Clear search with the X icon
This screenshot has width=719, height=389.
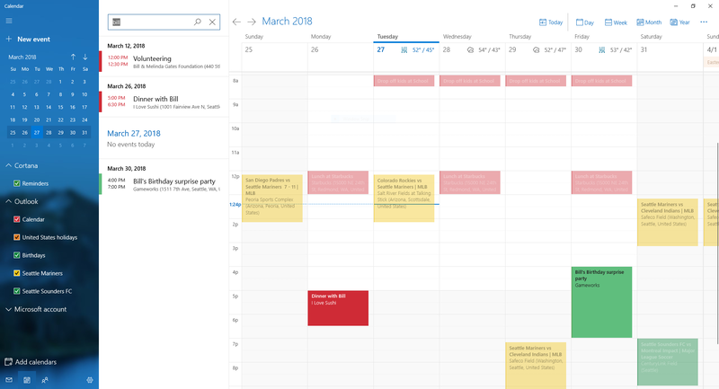pyautogui.click(x=212, y=22)
